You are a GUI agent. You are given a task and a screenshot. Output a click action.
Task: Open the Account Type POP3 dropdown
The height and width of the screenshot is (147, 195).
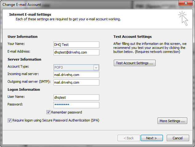[x=96, y=67]
